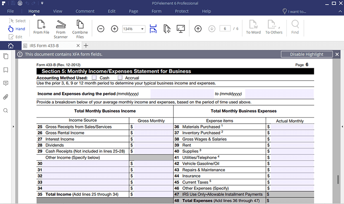Open quick access toolbar customize arrow
344x204 pixels.
pyautogui.click(x=42, y=3)
